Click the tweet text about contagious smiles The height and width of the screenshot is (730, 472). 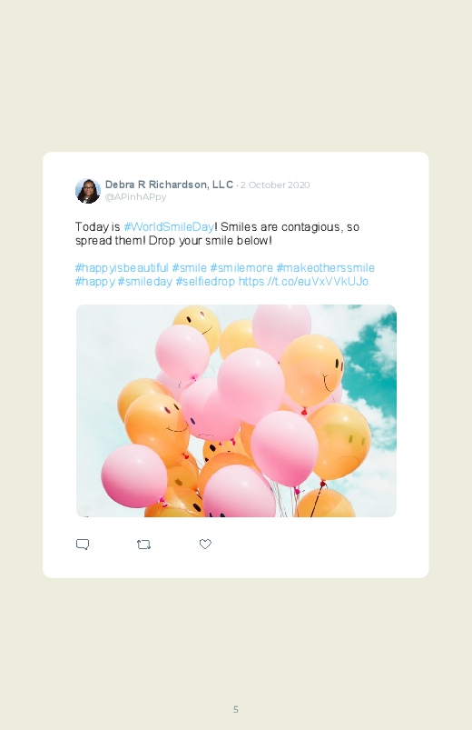tap(217, 234)
